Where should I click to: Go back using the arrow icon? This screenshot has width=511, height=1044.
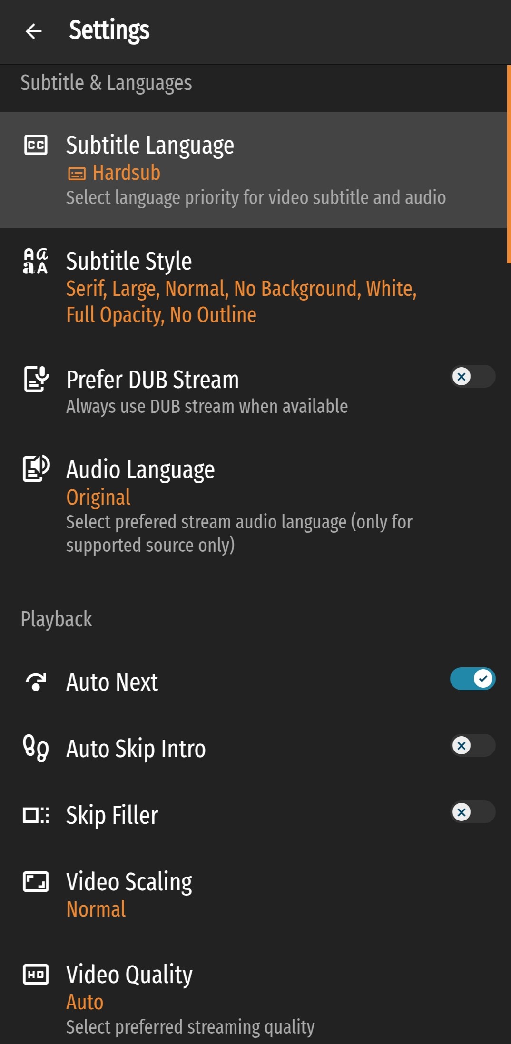coord(34,31)
